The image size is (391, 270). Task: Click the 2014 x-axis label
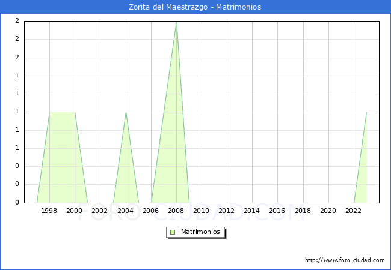click(252, 211)
